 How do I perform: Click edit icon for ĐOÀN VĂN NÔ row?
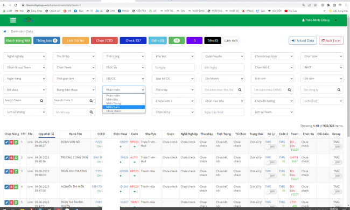pyautogui.click(x=6, y=142)
